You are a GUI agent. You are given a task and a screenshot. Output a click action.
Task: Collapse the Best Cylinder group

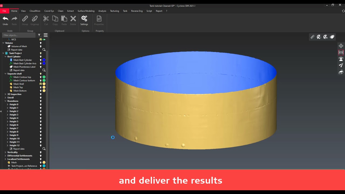pyautogui.click(x=5, y=57)
